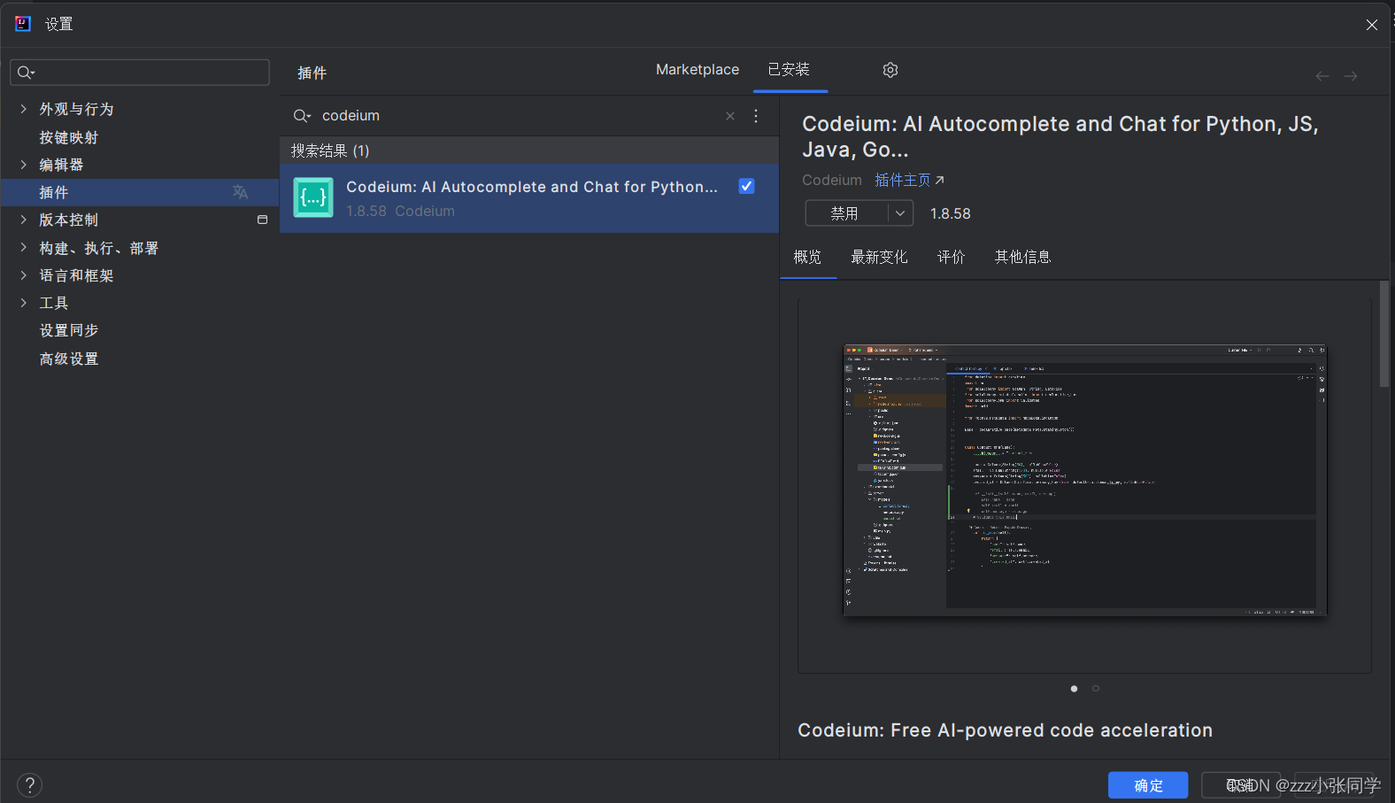Screen dimensions: 1395x803
Task: Select 设置同步 in the settings tree
Action: pos(69,330)
